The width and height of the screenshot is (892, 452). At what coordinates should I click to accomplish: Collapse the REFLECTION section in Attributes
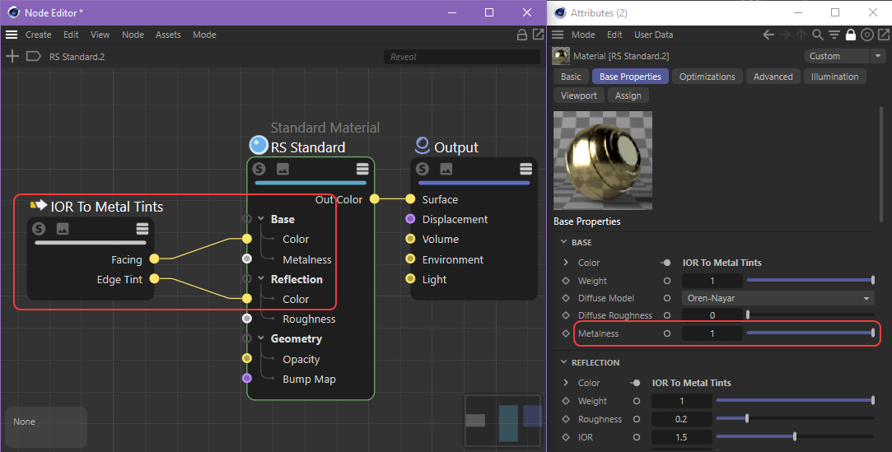(x=563, y=362)
